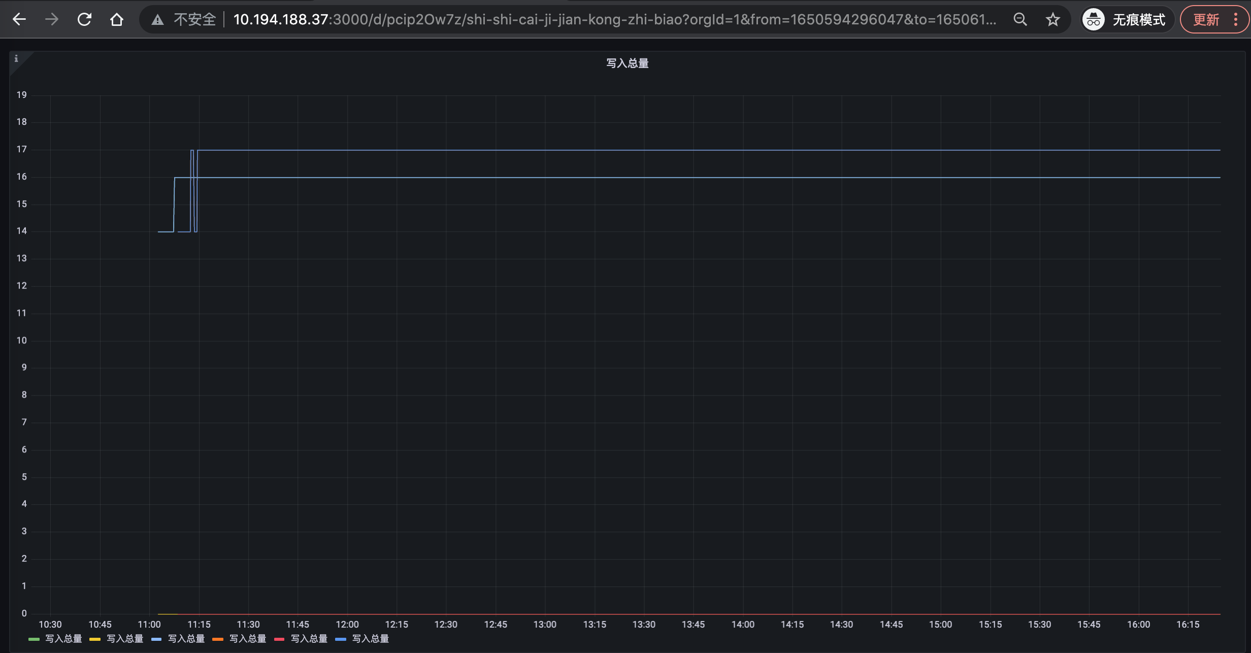This screenshot has height=653, width=1251.
Task: Open the 写入总量 panel title menu
Action: click(627, 63)
